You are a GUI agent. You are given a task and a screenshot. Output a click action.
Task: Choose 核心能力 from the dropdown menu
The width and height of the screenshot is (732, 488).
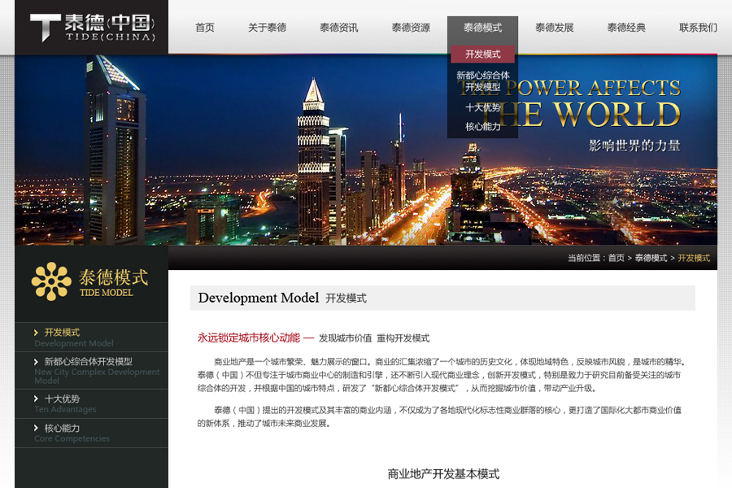[482, 127]
